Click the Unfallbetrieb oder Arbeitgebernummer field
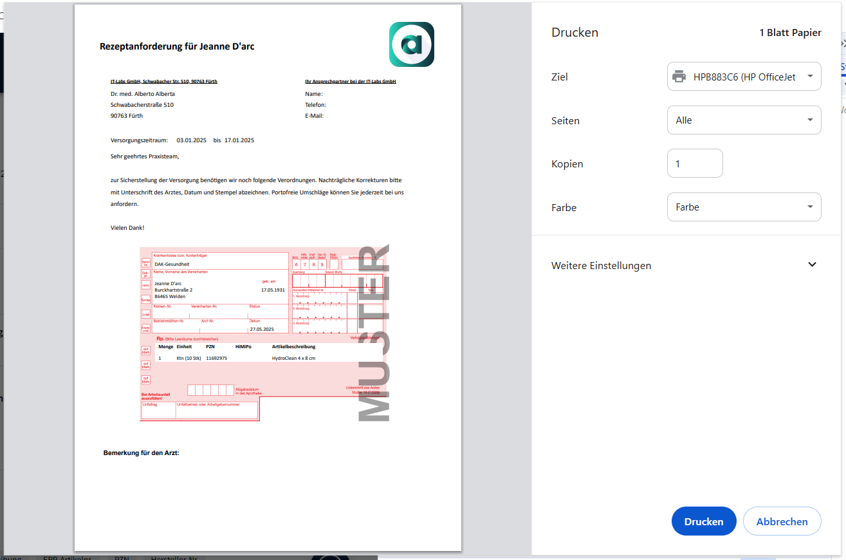846x560 pixels. click(x=216, y=410)
